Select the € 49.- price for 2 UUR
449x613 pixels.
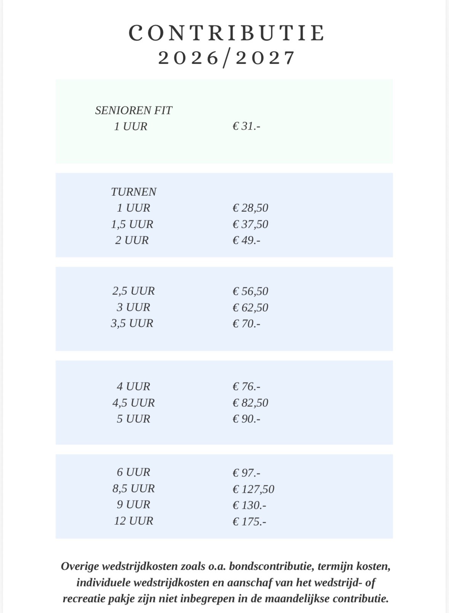(x=246, y=240)
